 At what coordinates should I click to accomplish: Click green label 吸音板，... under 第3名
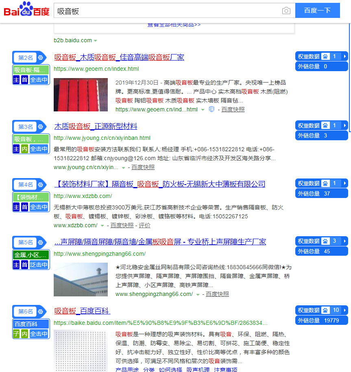(x=31, y=139)
